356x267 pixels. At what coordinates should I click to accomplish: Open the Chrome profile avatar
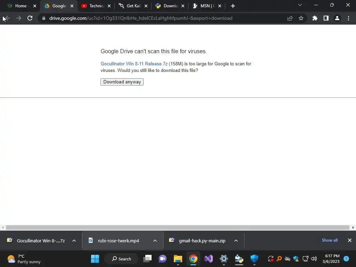[337, 18]
